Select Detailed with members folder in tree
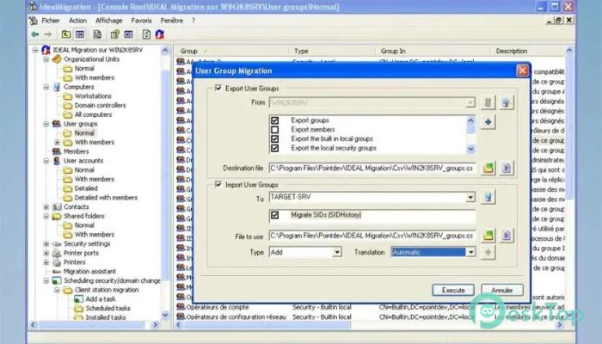602x344 pixels. (x=106, y=198)
